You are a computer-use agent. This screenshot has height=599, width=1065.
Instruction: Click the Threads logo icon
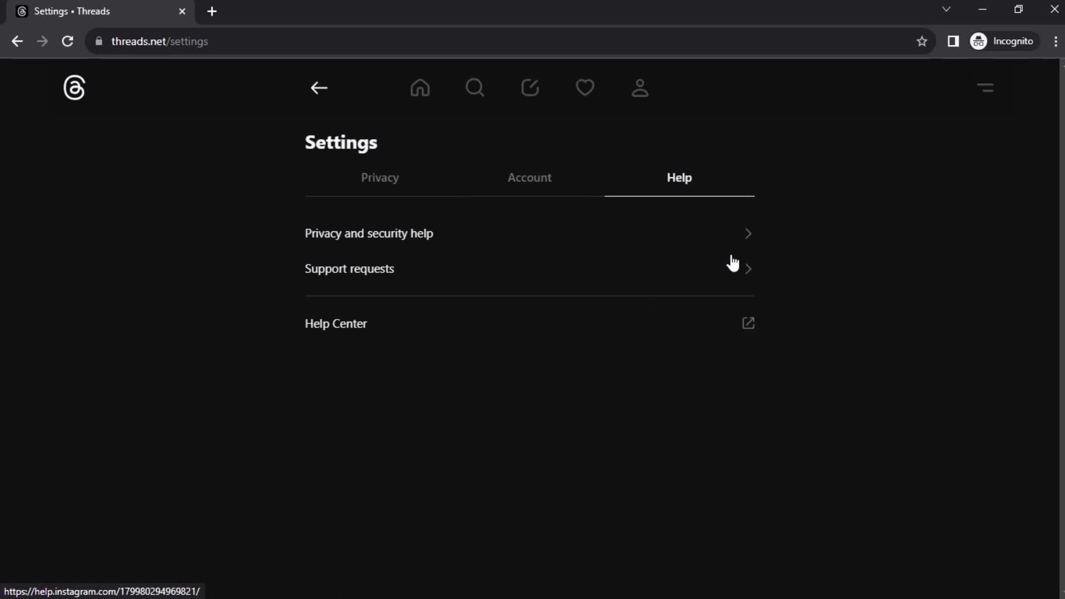(x=74, y=88)
